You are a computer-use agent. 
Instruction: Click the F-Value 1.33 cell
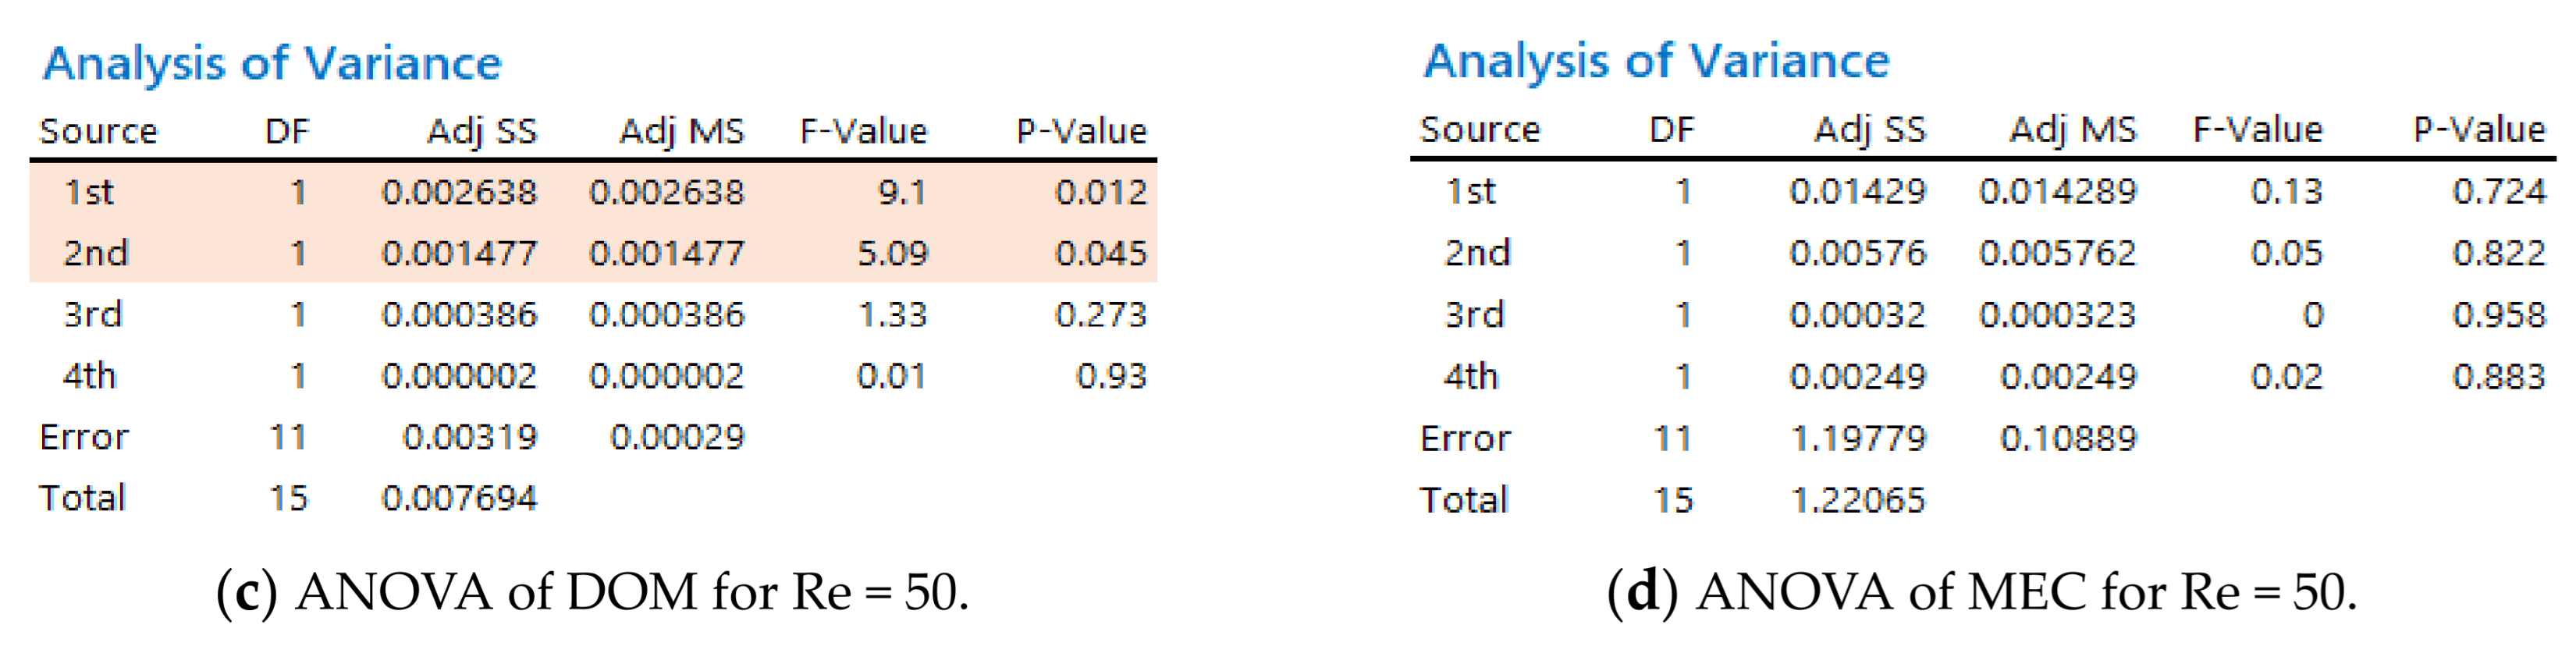coord(892,315)
